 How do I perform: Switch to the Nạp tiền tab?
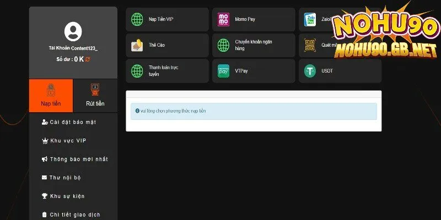pos(51,96)
